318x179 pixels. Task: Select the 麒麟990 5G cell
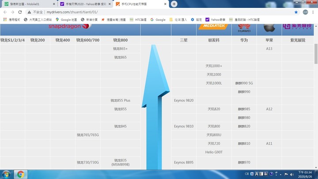pyautogui.click(x=244, y=83)
